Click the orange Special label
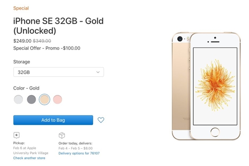The height and width of the screenshot is (166, 249). pos(21,8)
